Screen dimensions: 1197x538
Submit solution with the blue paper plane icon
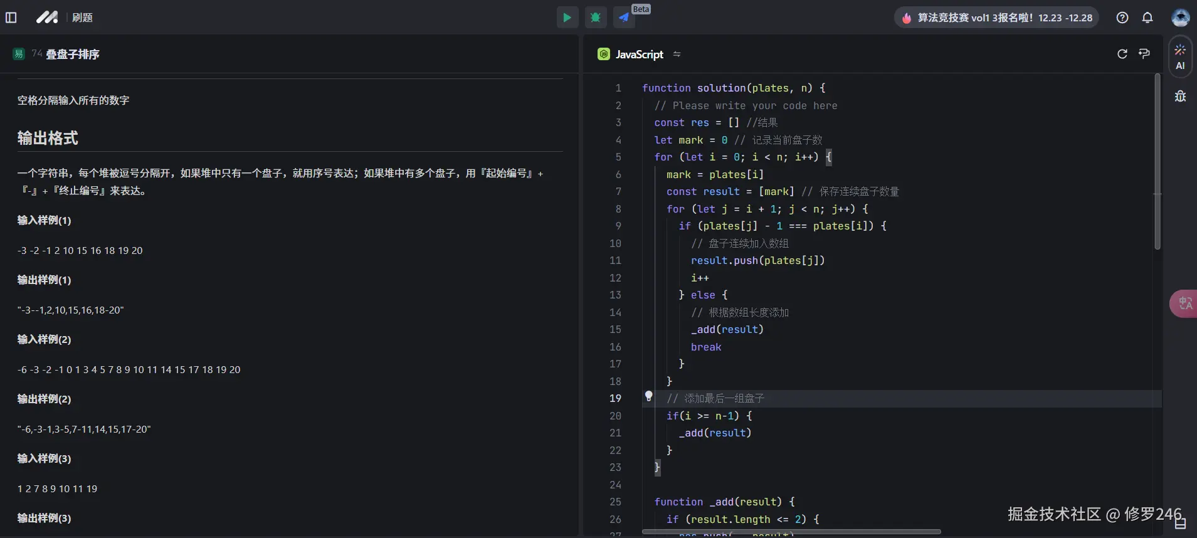pyautogui.click(x=624, y=18)
